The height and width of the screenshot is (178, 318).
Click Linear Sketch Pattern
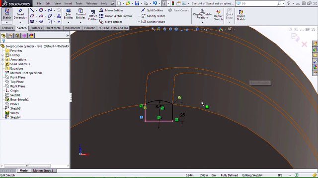click(116, 16)
